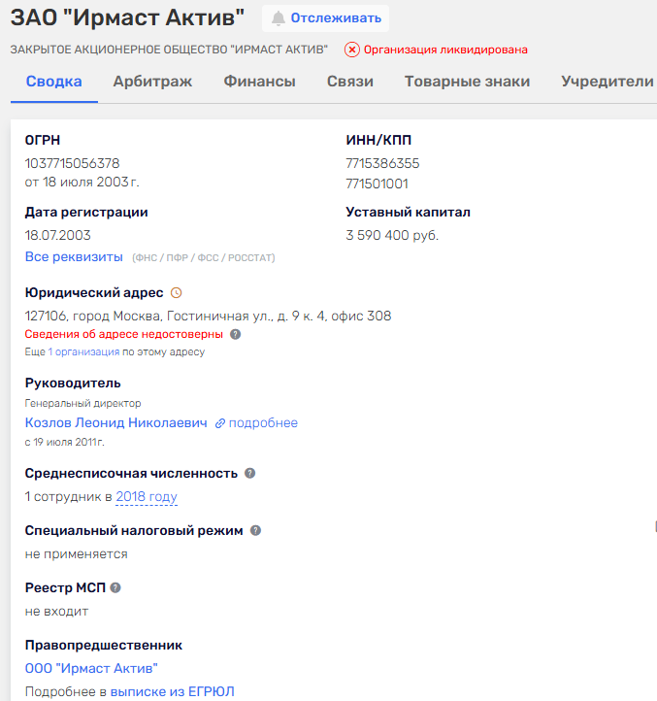Click the Генеральный директор label
The image size is (657, 701).
pyautogui.click(x=82, y=403)
